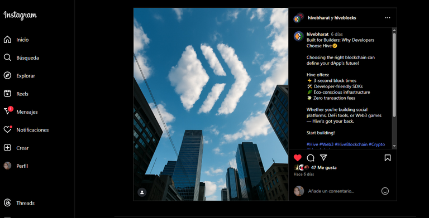Click the Crear menu label
This screenshot has width=429, height=218.
[22, 148]
